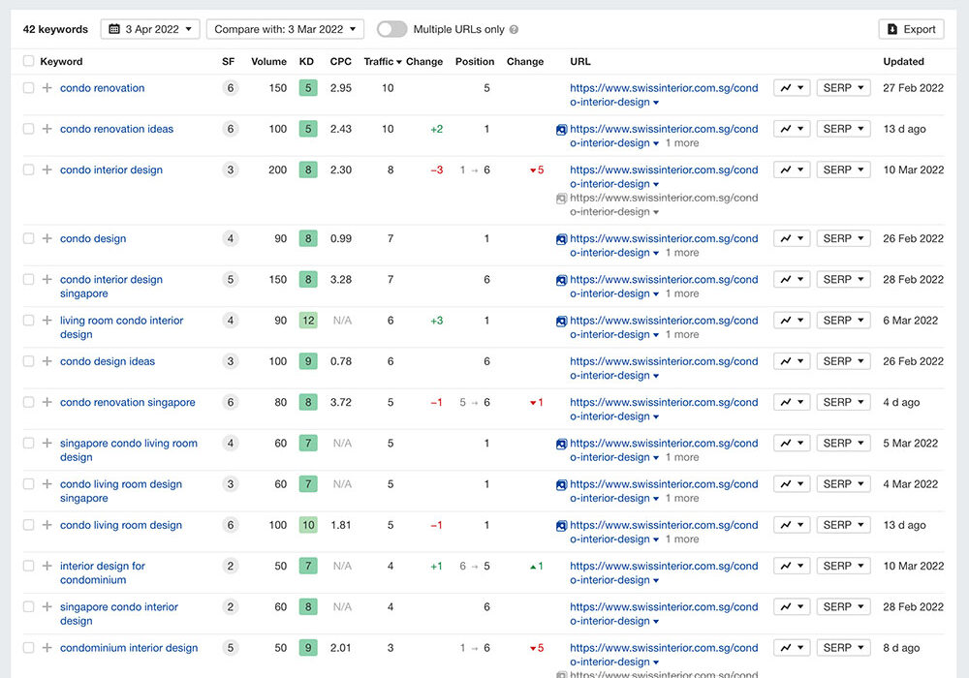Sort table by Volume column header

[x=268, y=61]
